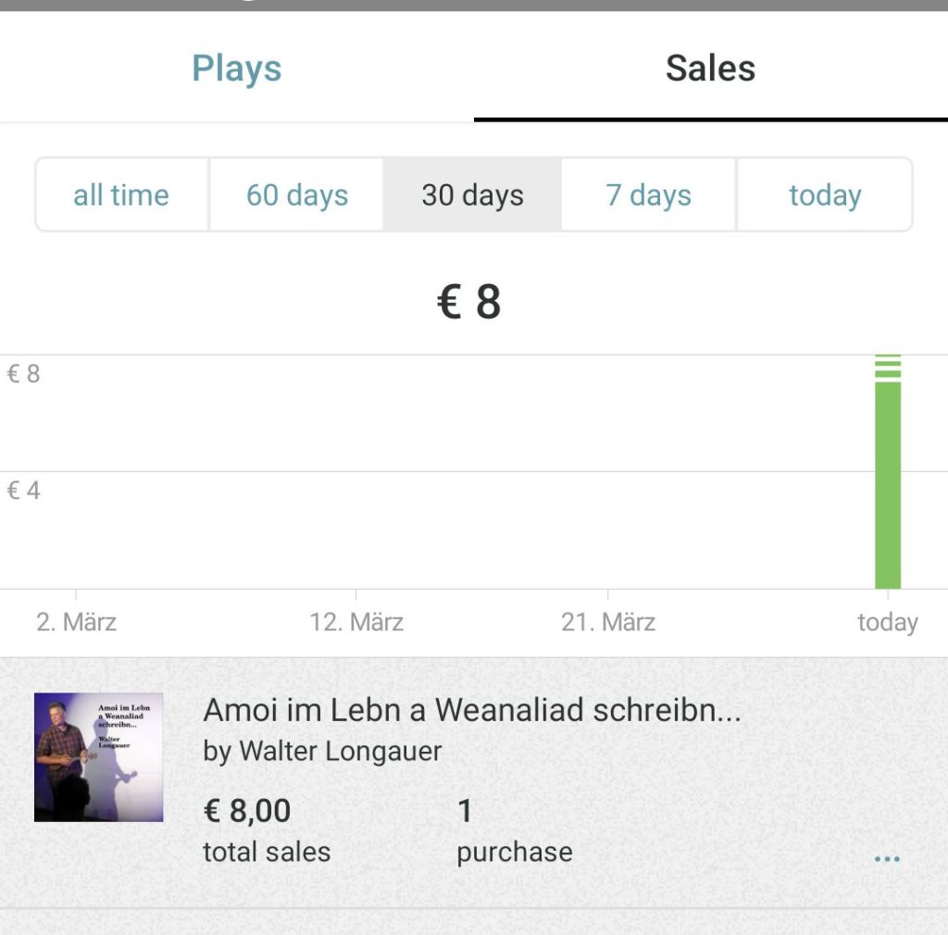
Task: Open the three-dots more options menu
Action: (886, 859)
